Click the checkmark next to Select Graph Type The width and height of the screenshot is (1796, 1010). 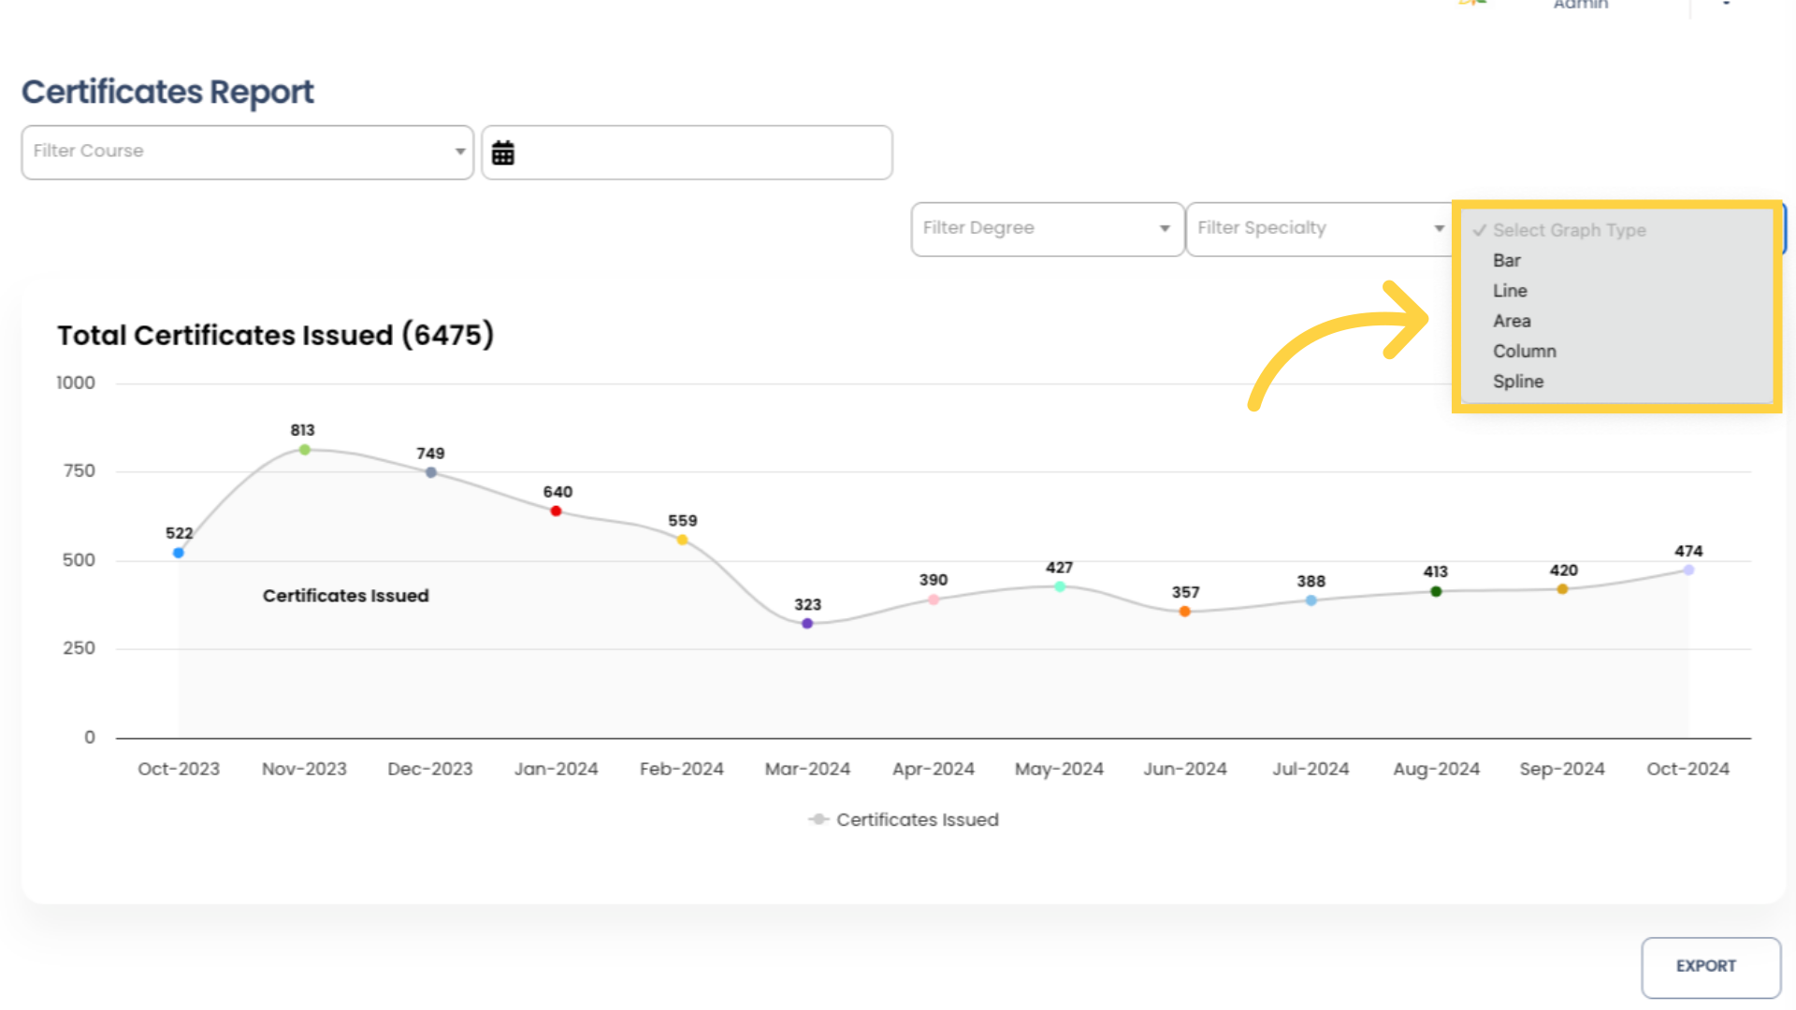[1480, 229]
